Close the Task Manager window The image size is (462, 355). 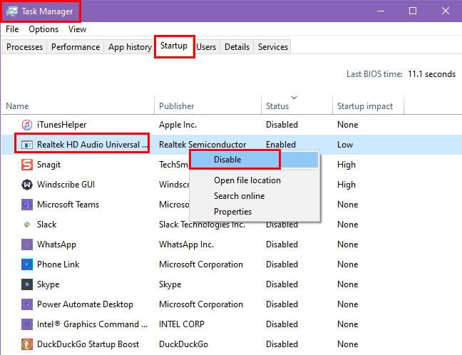point(446,11)
